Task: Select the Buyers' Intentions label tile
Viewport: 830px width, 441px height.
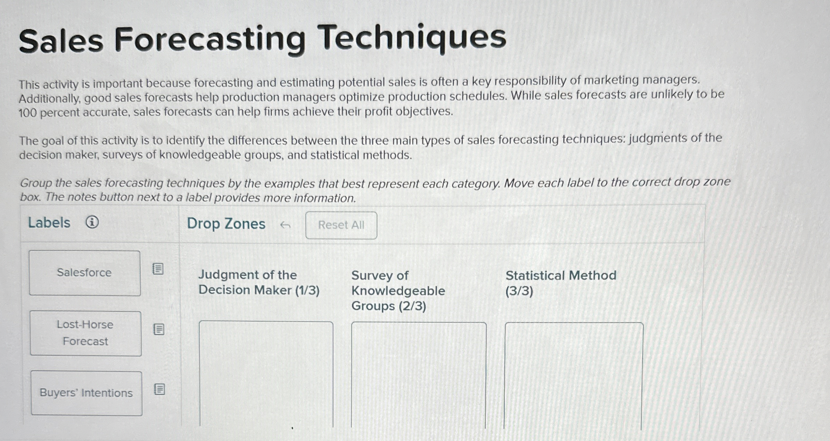Action: [85, 393]
